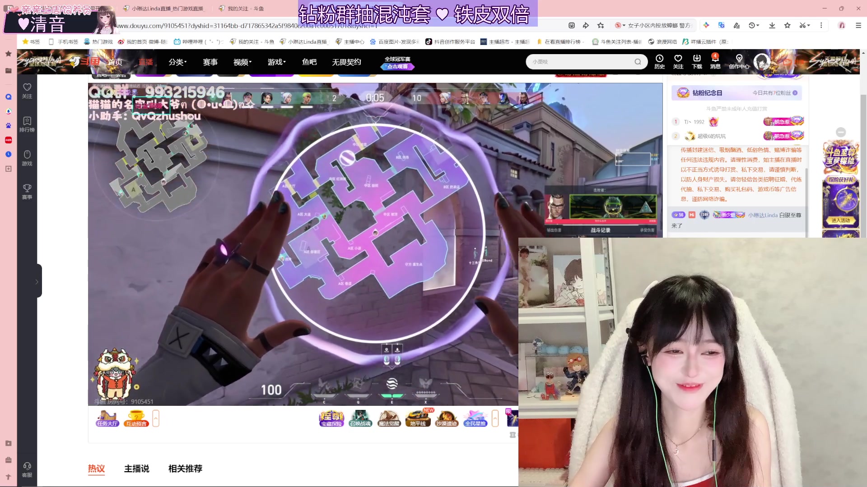Screen dimensions: 867x487
Task: Open 鱼吧 in Douyu nav
Action: click(x=309, y=62)
